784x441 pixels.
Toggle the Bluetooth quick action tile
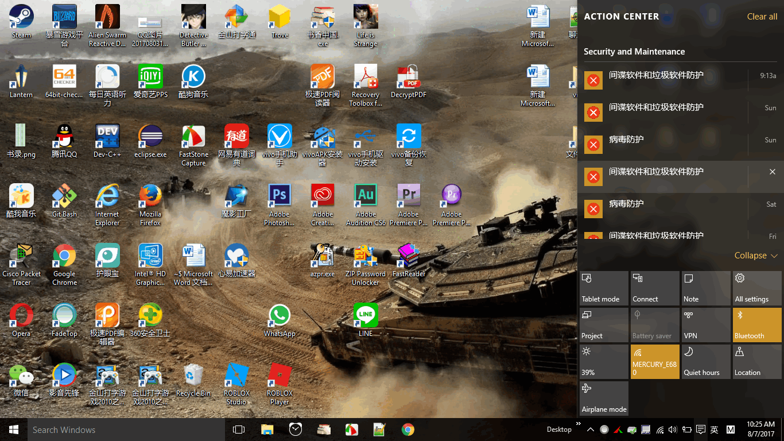coord(757,325)
